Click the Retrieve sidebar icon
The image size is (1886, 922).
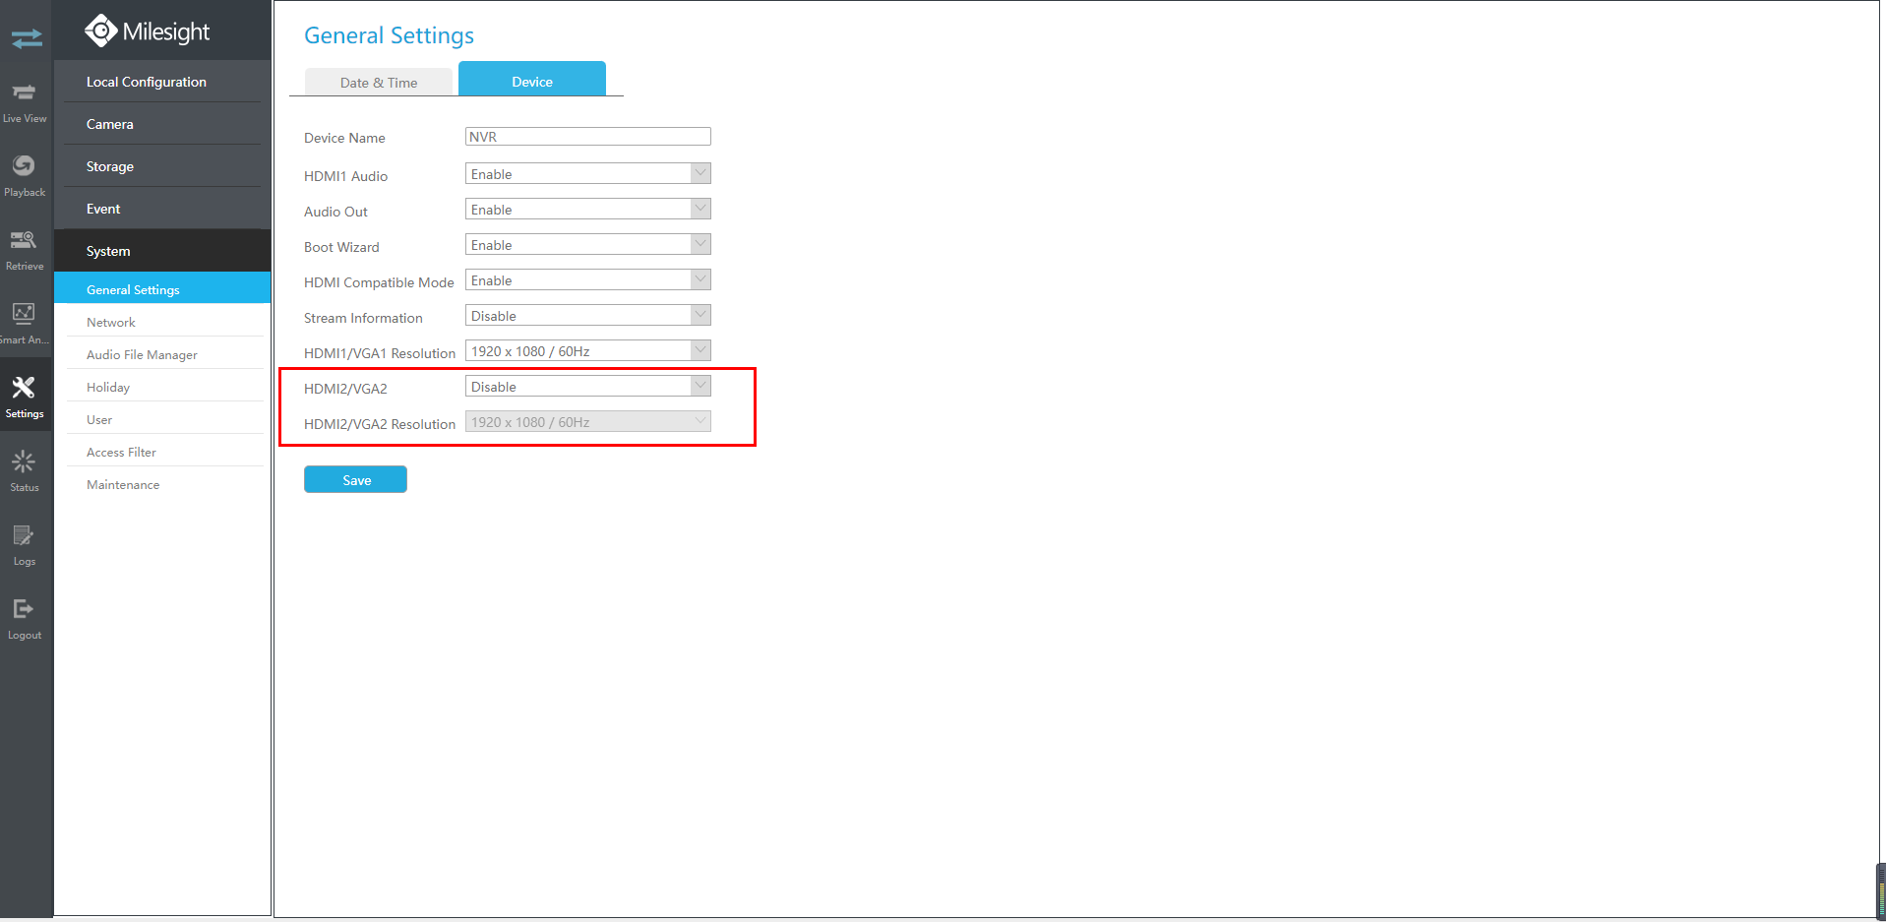[25, 249]
